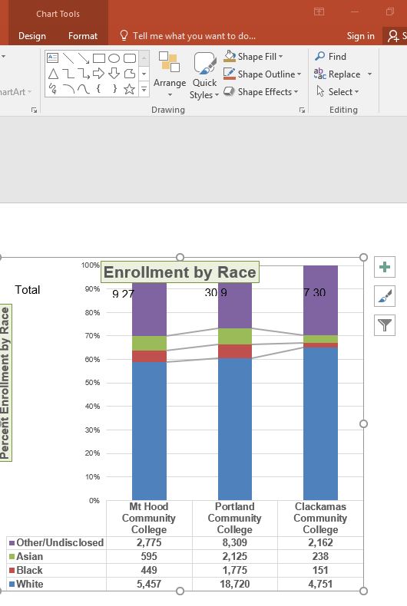Viewport: 407px width, 606px height.
Task: Open the Format tab under Chart Tools
Action: [x=83, y=36]
